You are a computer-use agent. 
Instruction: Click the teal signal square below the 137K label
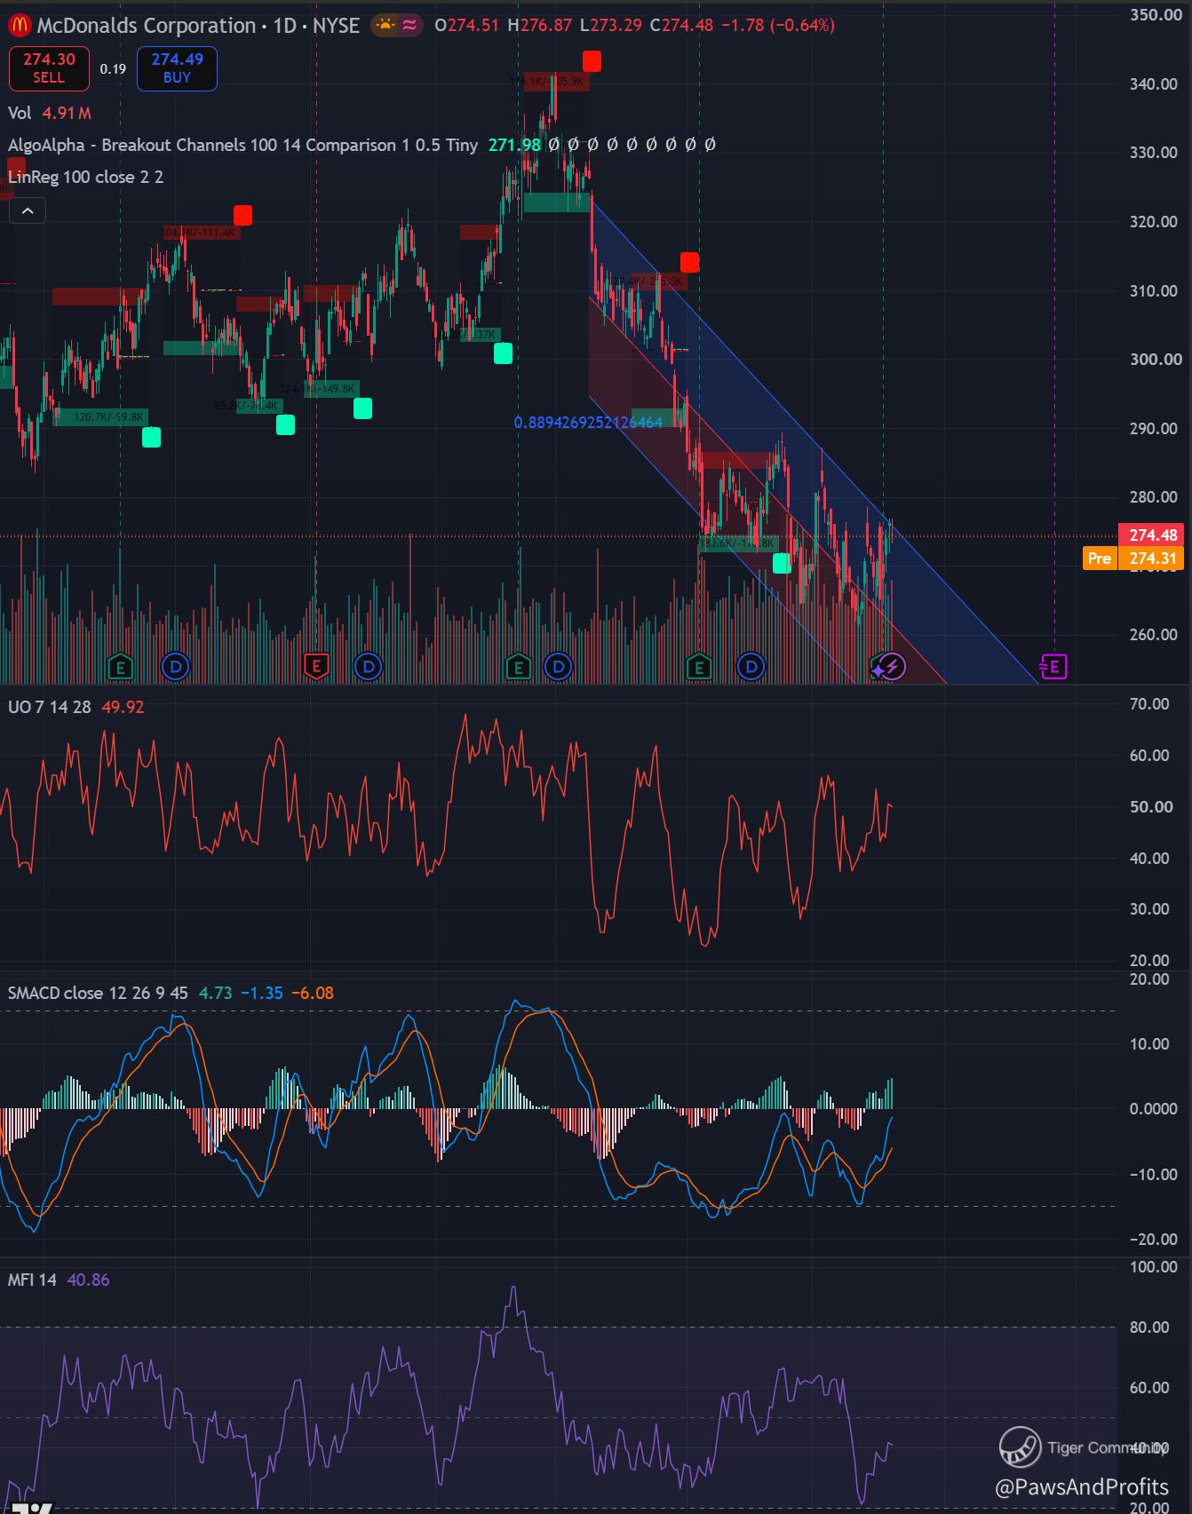(503, 353)
